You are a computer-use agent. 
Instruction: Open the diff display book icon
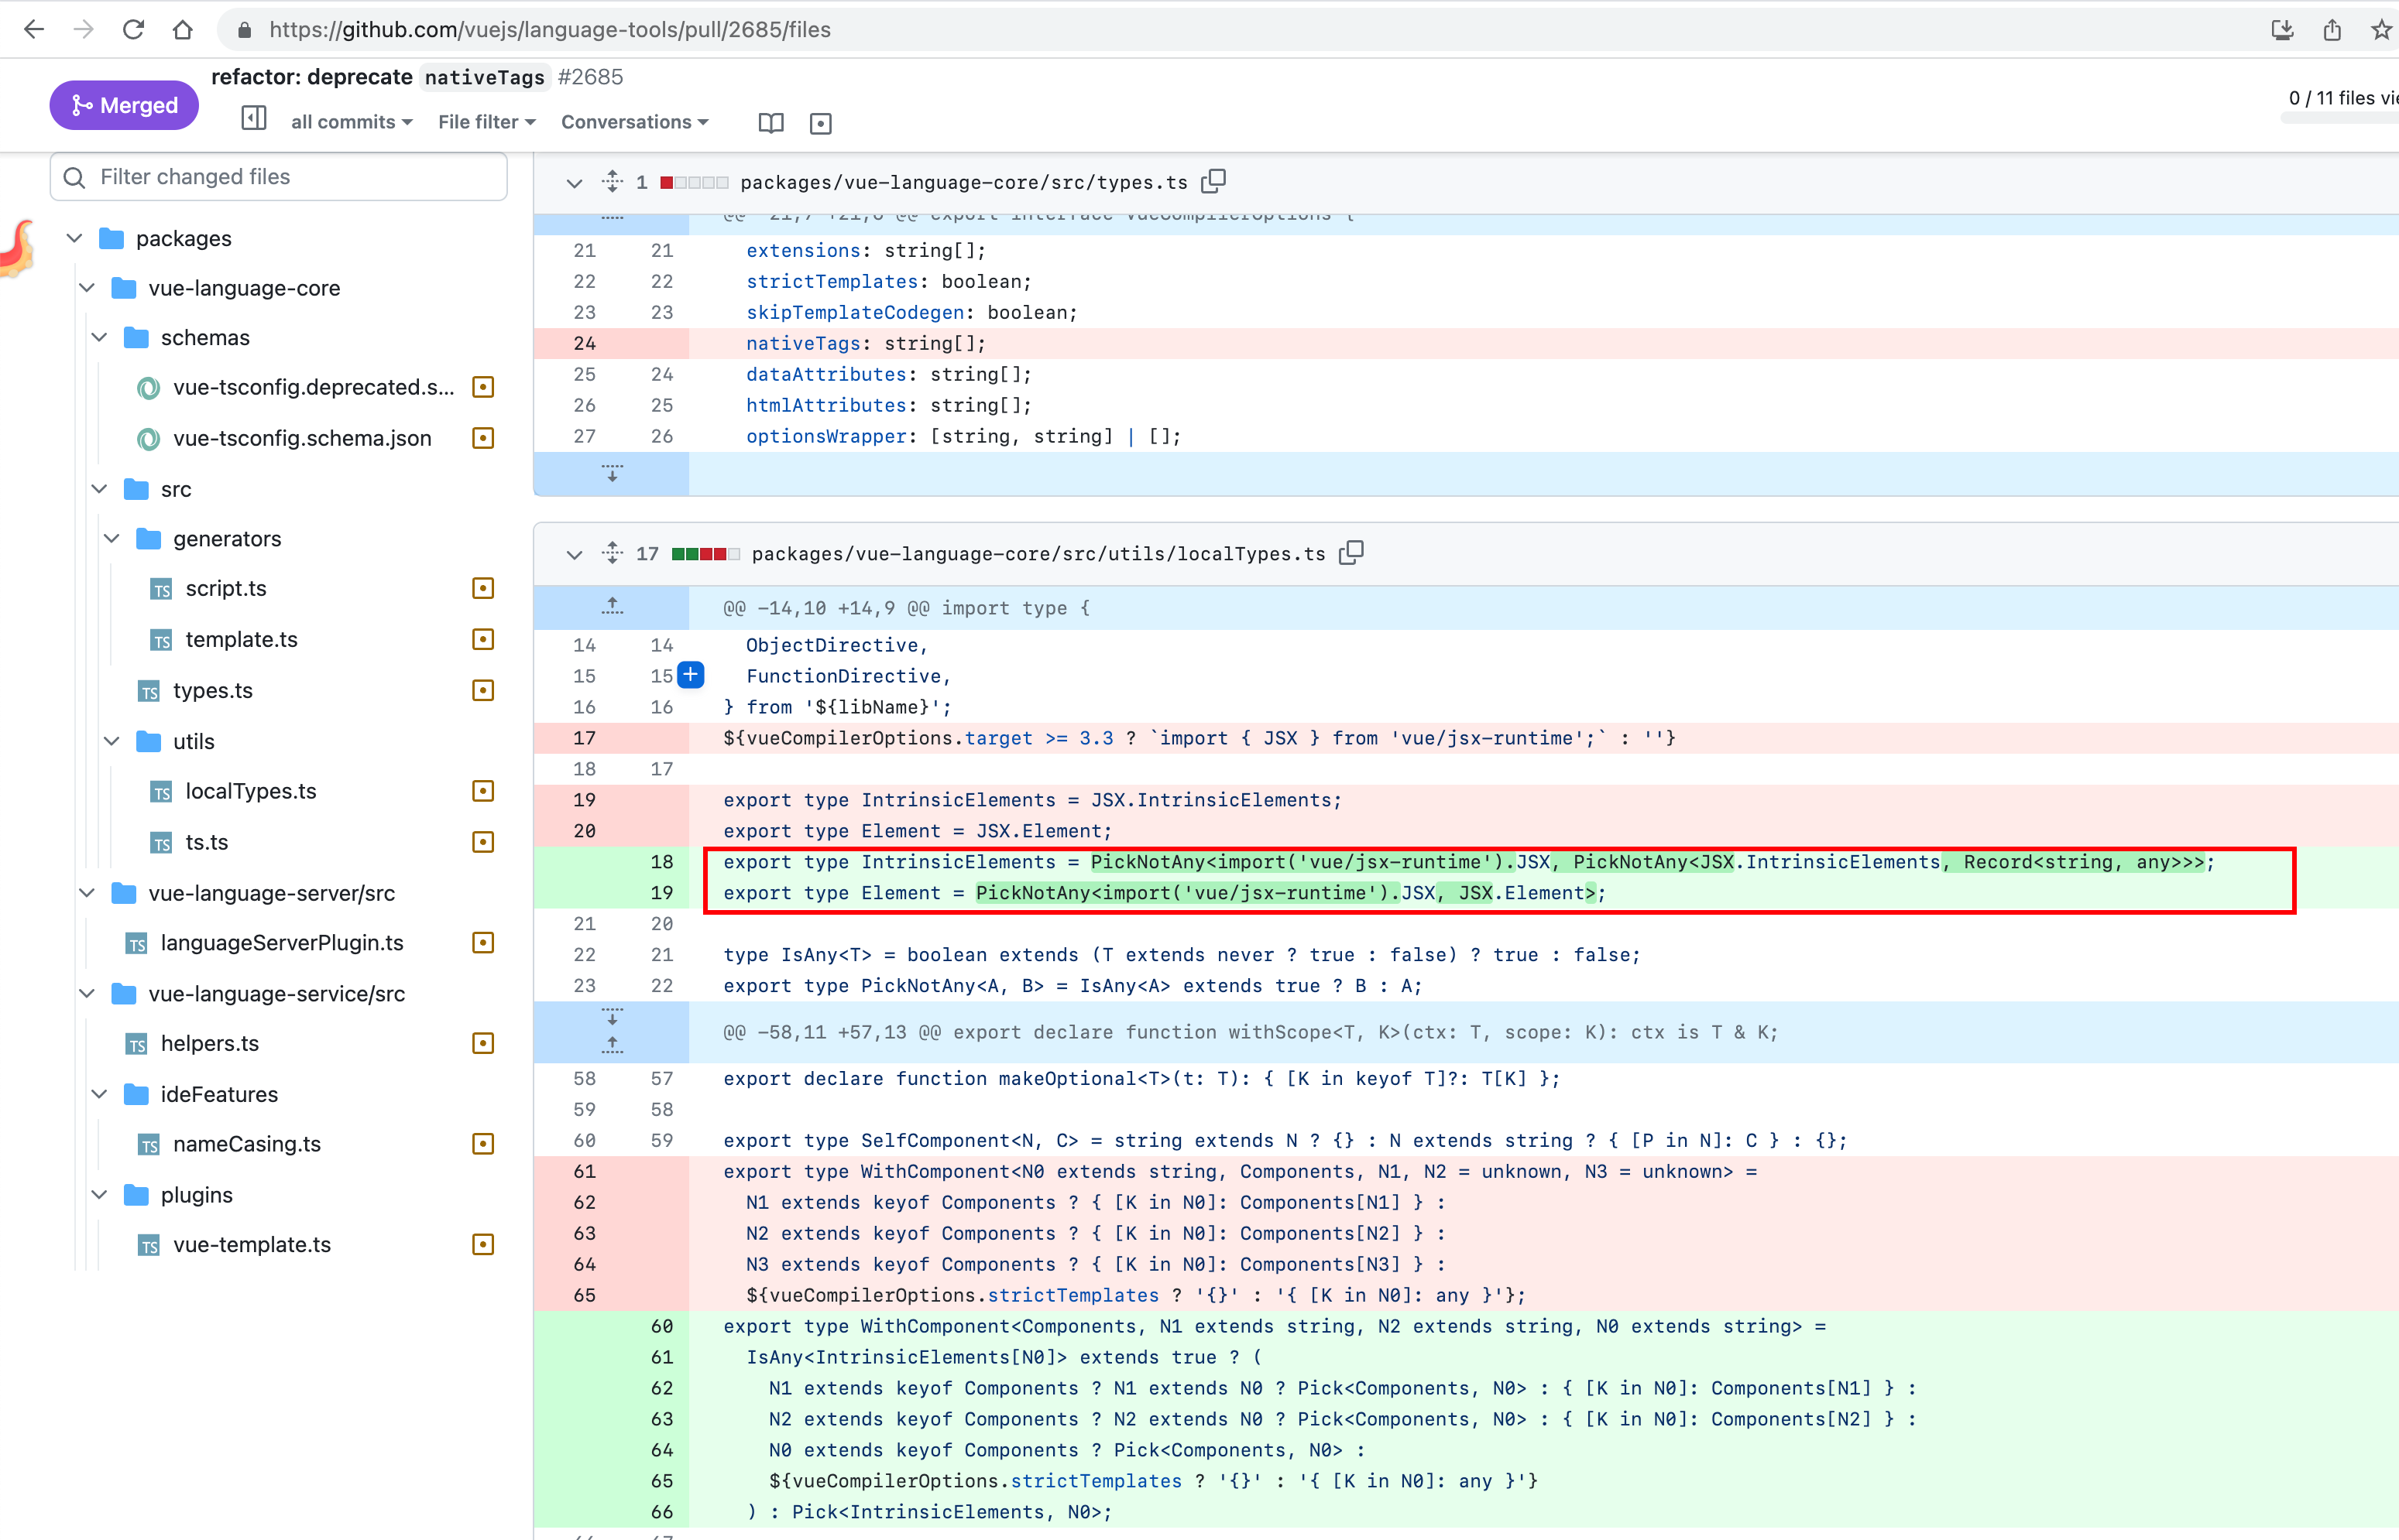770,122
